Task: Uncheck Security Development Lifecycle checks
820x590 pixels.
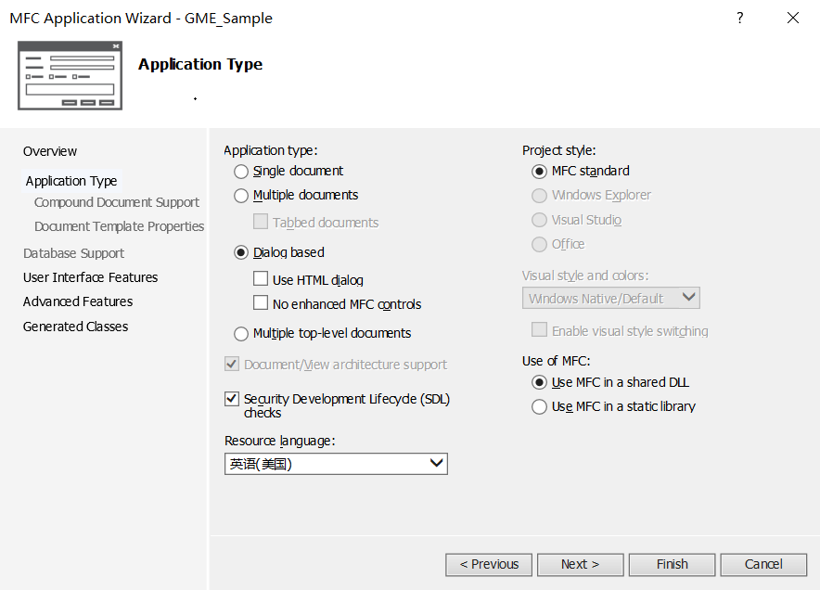Action: (x=232, y=399)
